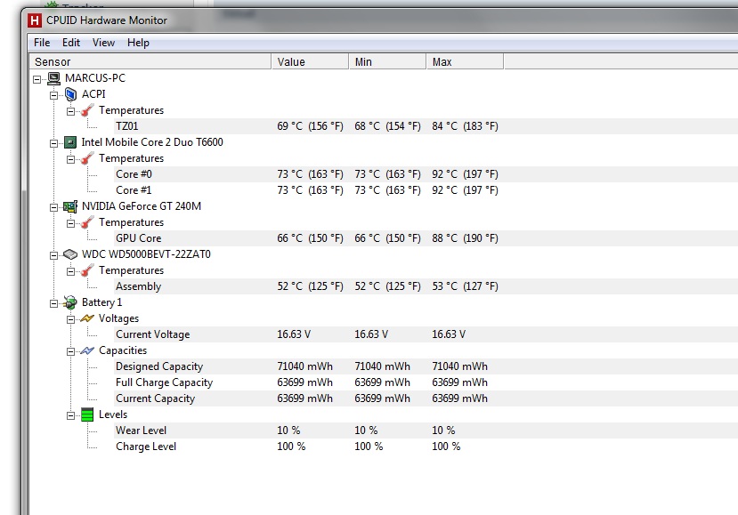The width and height of the screenshot is (738, 515).
Task: Click the ACPI shield icon
Action: [x=70, y=94]
